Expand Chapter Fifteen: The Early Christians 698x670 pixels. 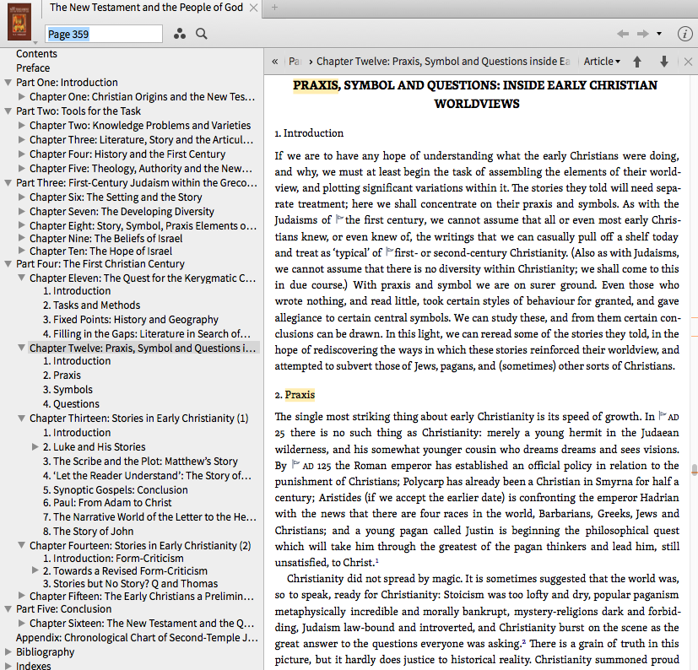coord(21,595)
